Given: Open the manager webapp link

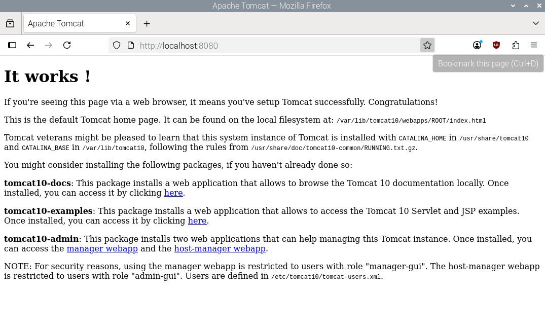Looking at the screenshot, I should pos(102,249).
